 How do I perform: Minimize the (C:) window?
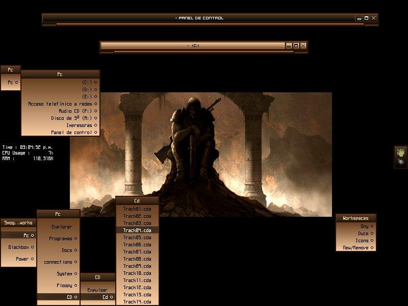pyautogui.click(x=289, y=46)
